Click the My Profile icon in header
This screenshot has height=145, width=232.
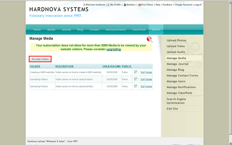[x=109, y=5]
